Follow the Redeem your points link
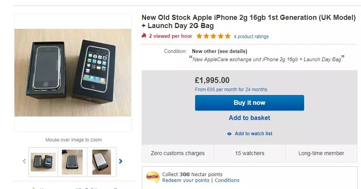The height and width of the screenshot is (189, 361). [186, 180]
